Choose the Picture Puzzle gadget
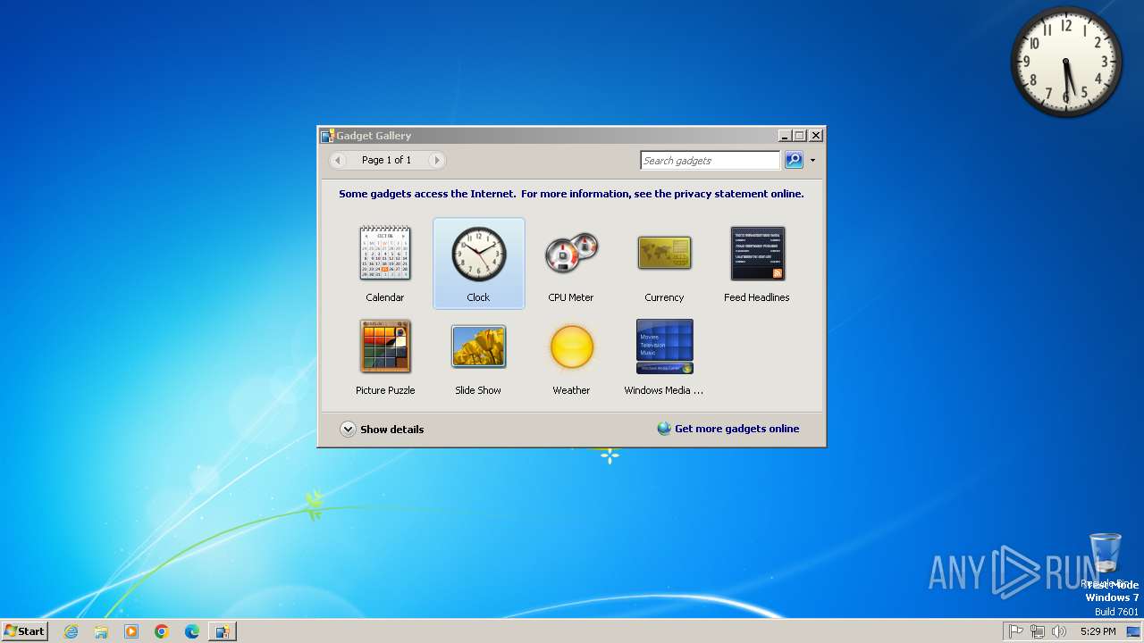 click(x=385, y=347)
